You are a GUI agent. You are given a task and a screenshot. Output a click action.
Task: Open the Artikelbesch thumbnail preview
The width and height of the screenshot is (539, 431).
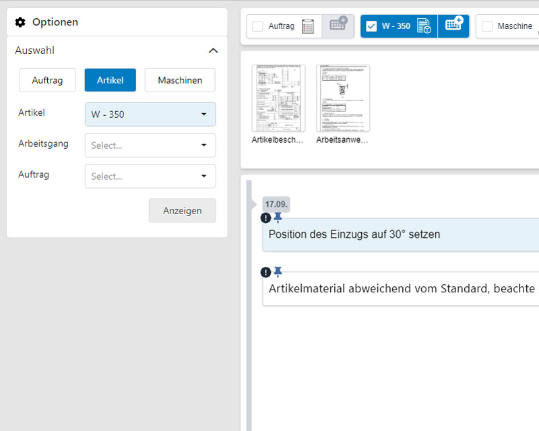(277, 98)
